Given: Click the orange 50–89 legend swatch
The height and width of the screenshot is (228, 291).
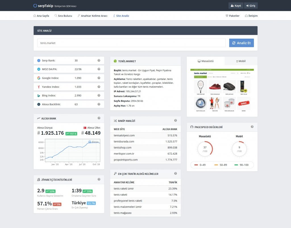Looking at the screenshot, I should click(216, 165).
